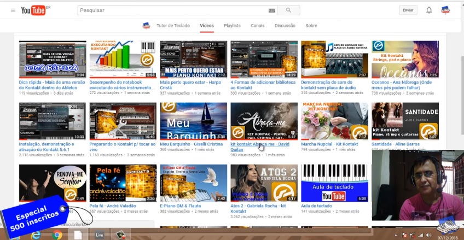Open the Tutor de Teclado channel home tab
464x240 pixels.
pos(173,26)
